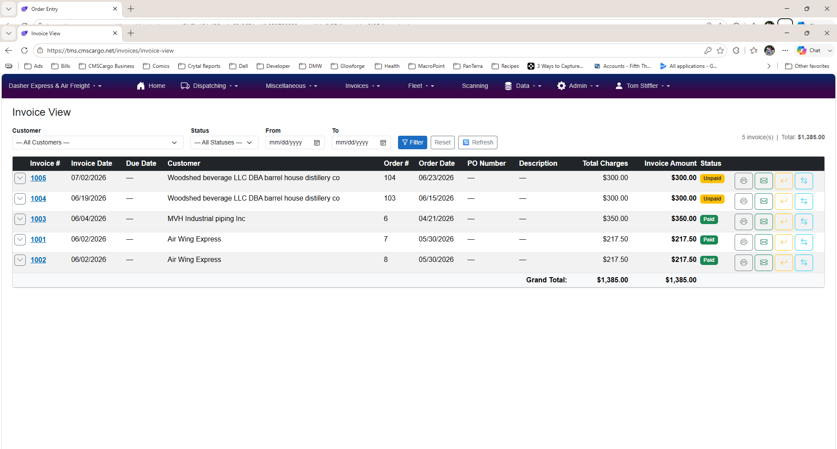Expand invoice 1001 row details
Image resolution: width=837 pixels, height=449 pixels.
click(x=20, y=239)
